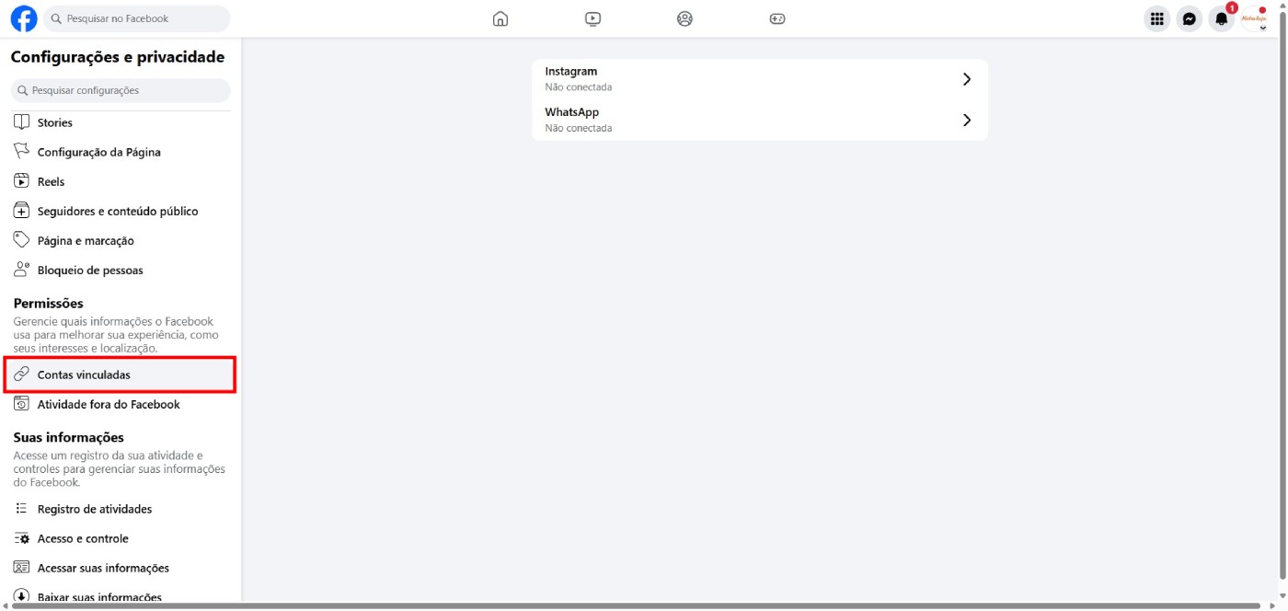
Task: Open the Video (Watch) icon
Action: [x=592, y=18]
